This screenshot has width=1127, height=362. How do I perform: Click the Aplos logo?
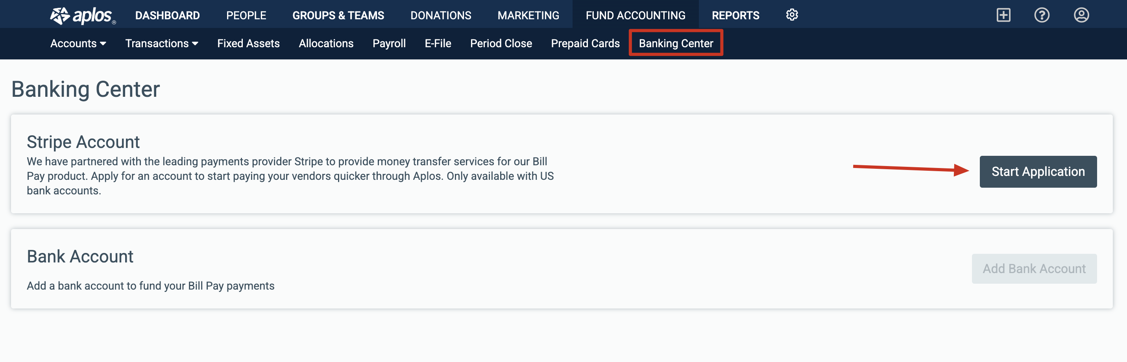(83, 15)
